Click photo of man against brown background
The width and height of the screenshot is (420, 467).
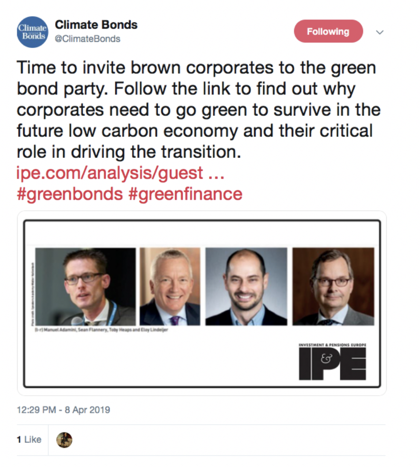pos(334,287)
